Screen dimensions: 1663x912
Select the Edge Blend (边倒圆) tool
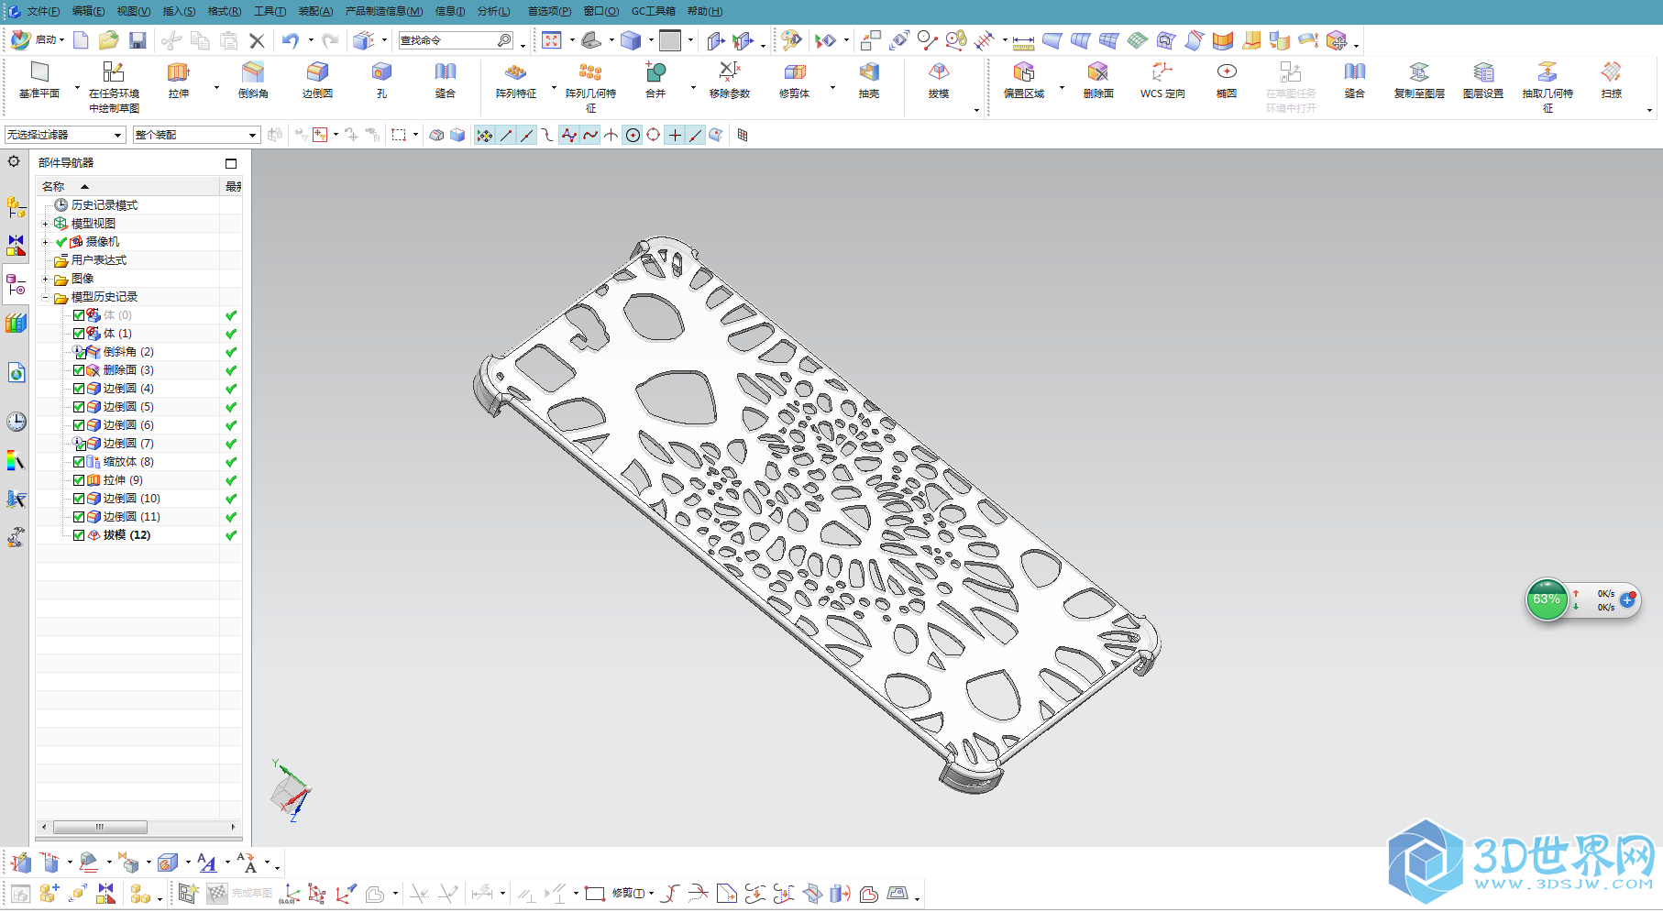coord(317,80)
